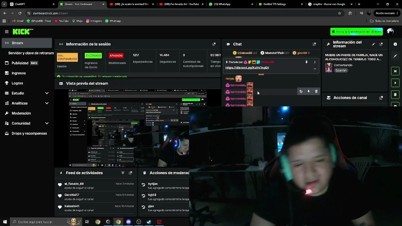The image size is (402, 226).
Task: Click the ENCENDIDO Ingresos de Socio badge
Action: pos(93,56)
